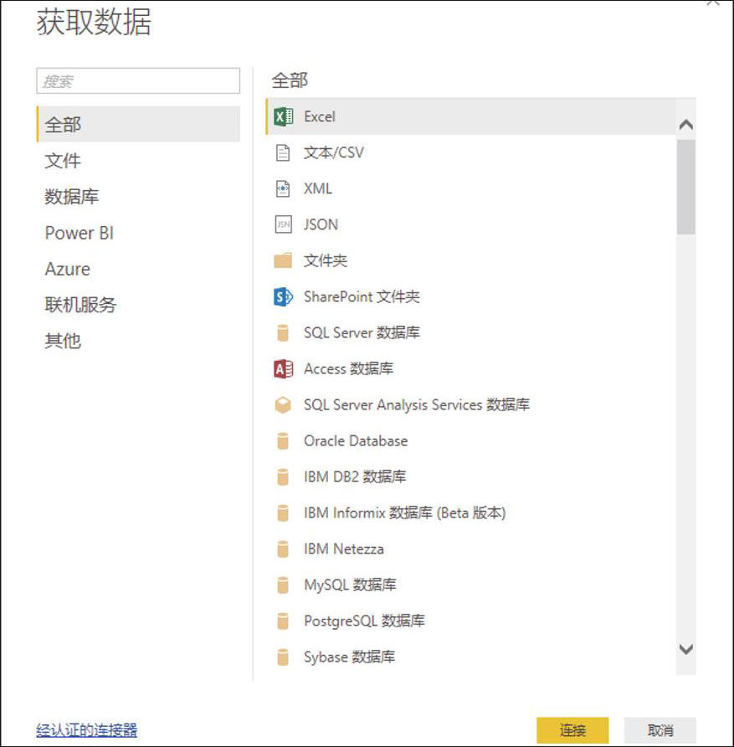Click the connector list scrollbar thumb

coord(686,187)
